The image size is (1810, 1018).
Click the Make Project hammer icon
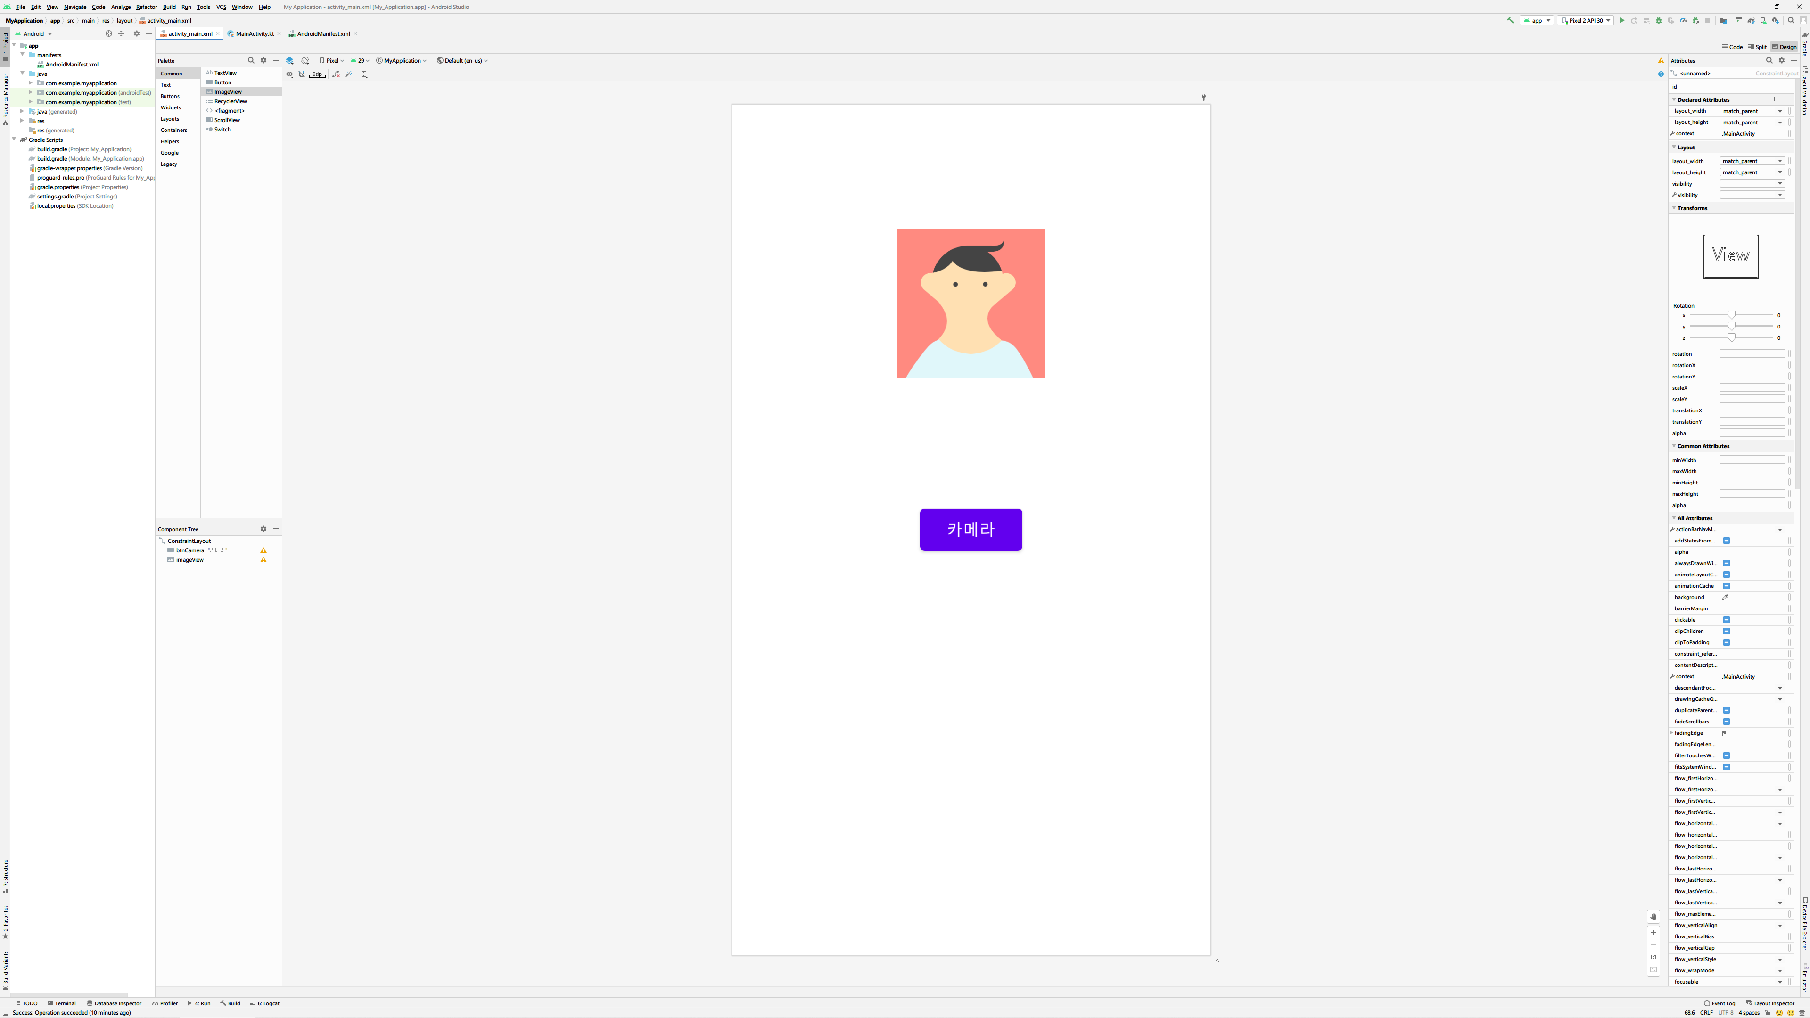tap(1510, 20)
